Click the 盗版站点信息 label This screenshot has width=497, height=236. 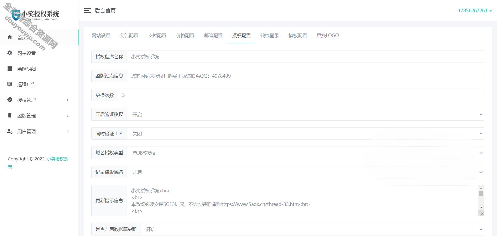[x=109, y=76]
